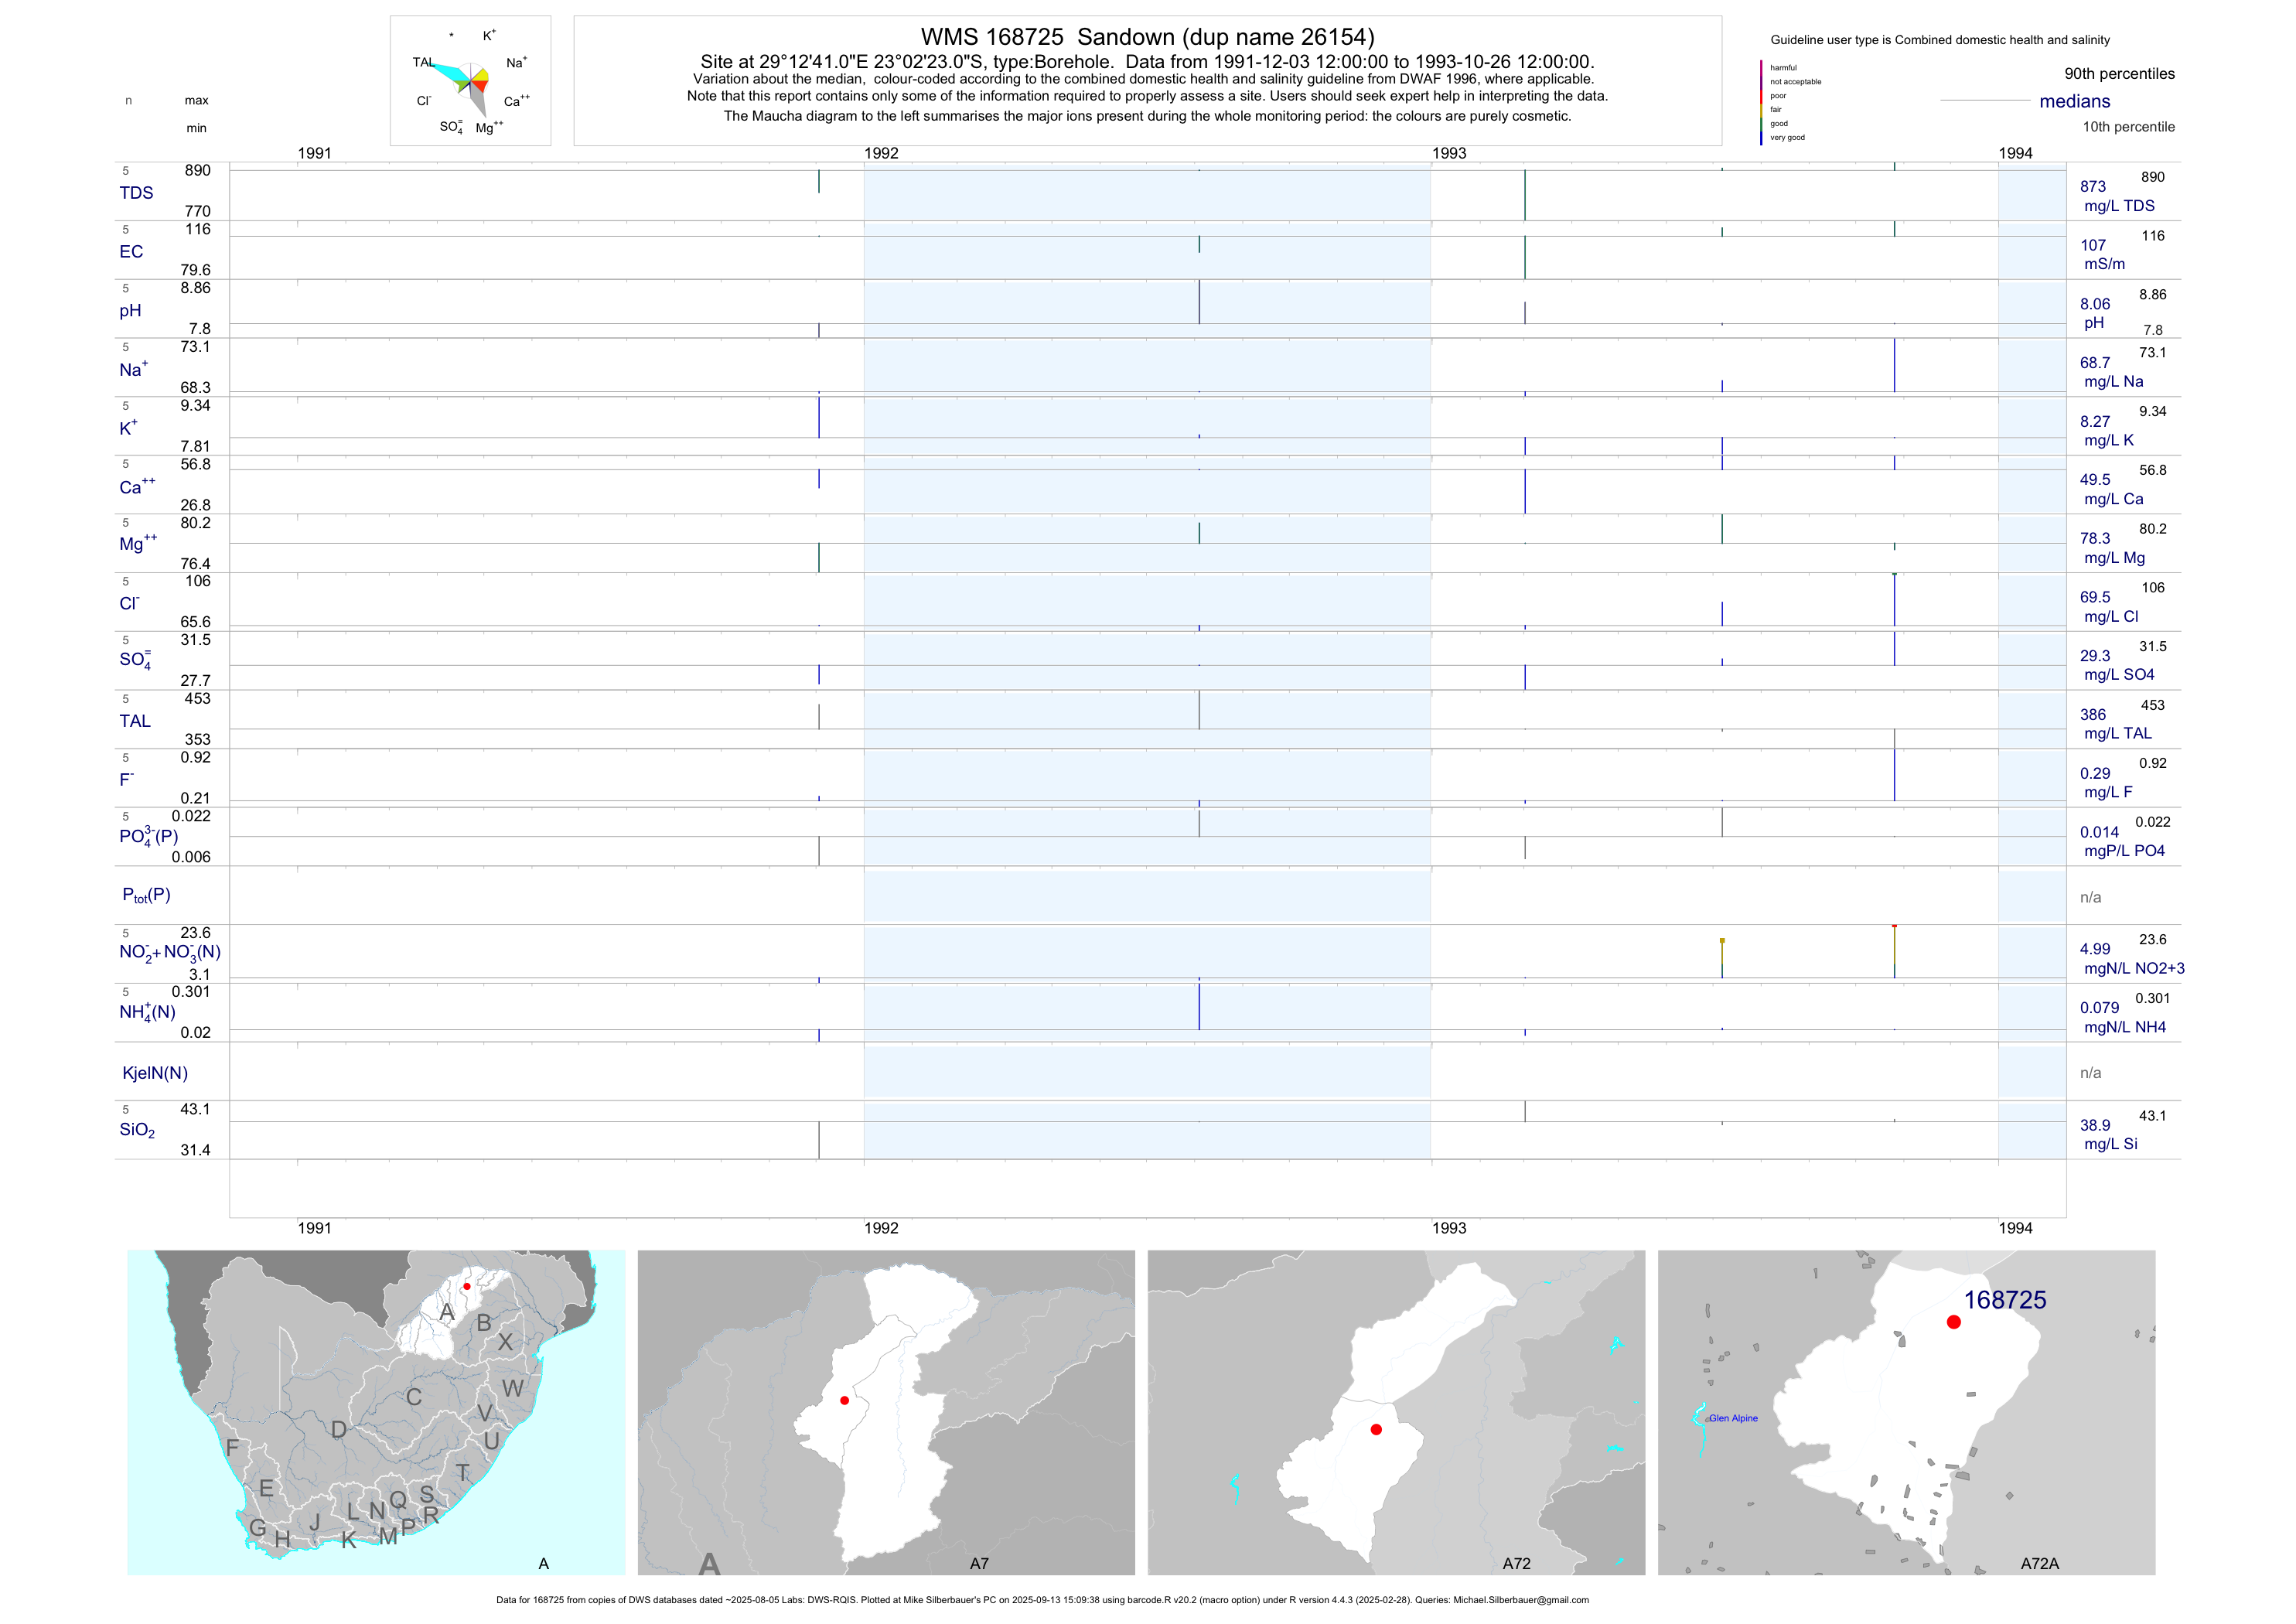
Task: Click the Glen Alpine dam label
Action: 1733,1418
